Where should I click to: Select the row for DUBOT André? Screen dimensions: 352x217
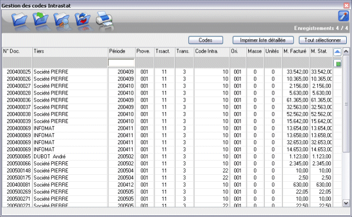coord(167,157)
